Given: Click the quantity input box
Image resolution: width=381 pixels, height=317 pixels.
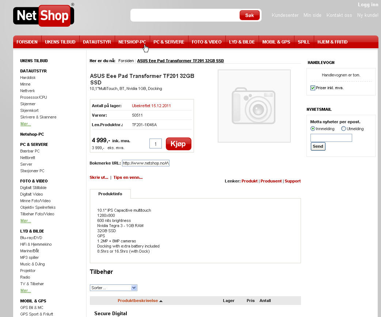Looking at the screenshot, I should coord(156,144).
